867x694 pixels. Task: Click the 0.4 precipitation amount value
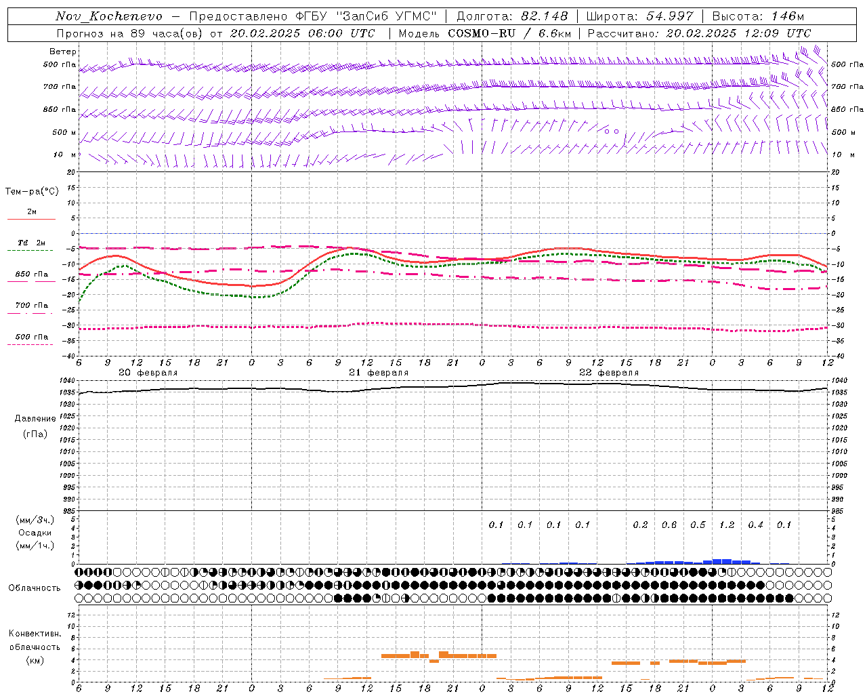click(x=755, y=525)
